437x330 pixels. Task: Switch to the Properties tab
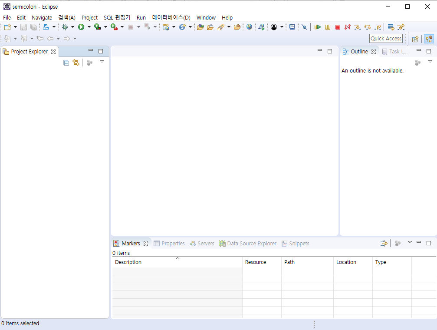(x=169, y=244)
